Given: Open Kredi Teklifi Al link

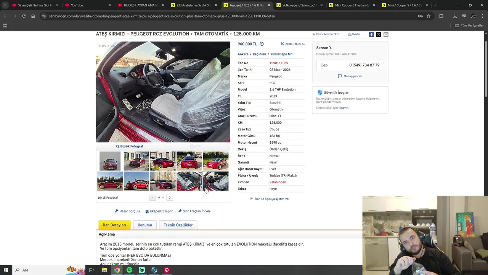Looking at the screenshot, I should coord(293,44).
